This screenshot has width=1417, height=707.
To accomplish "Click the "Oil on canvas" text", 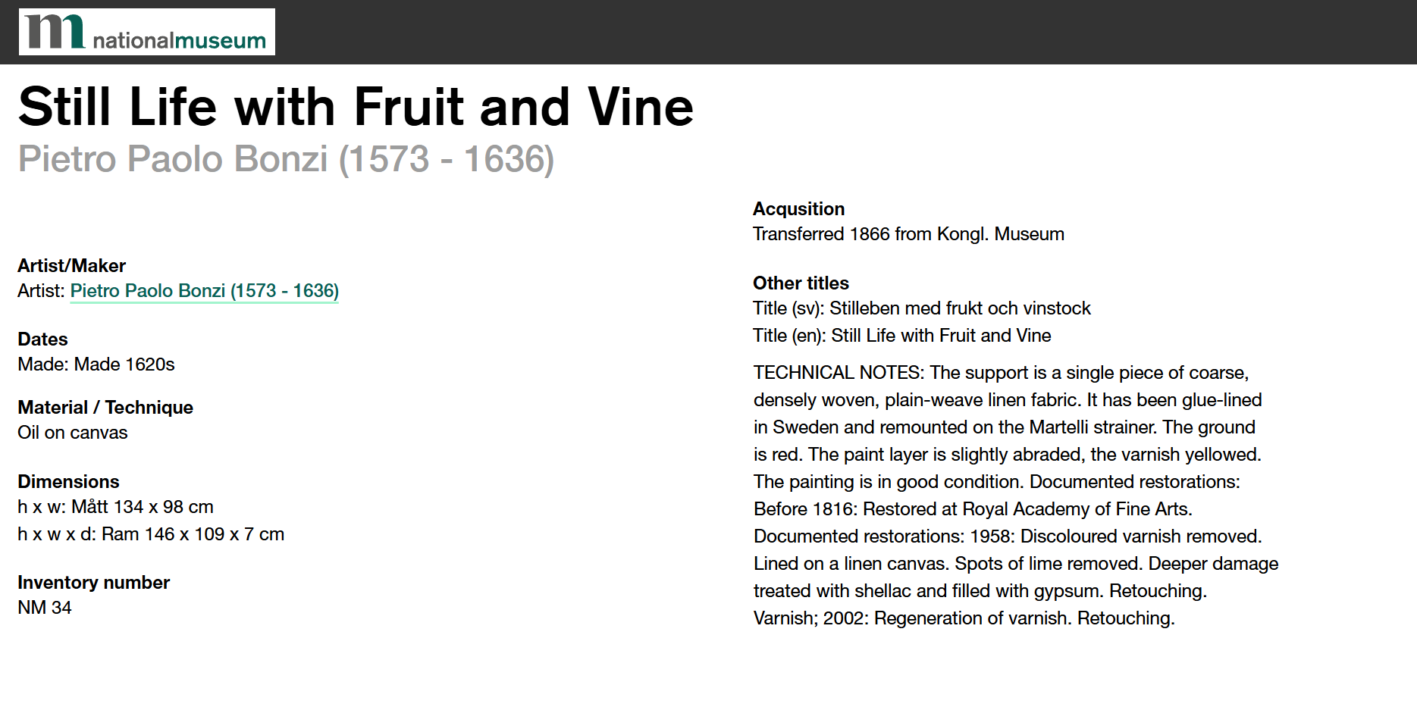I will [x=73, y=433].
